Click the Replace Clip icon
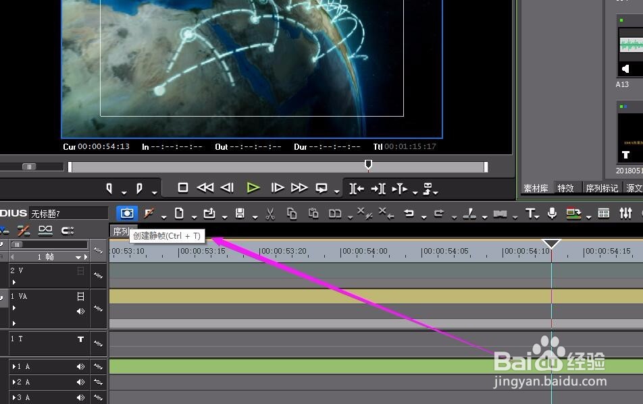Screen dimensions: 643x404 335,214
